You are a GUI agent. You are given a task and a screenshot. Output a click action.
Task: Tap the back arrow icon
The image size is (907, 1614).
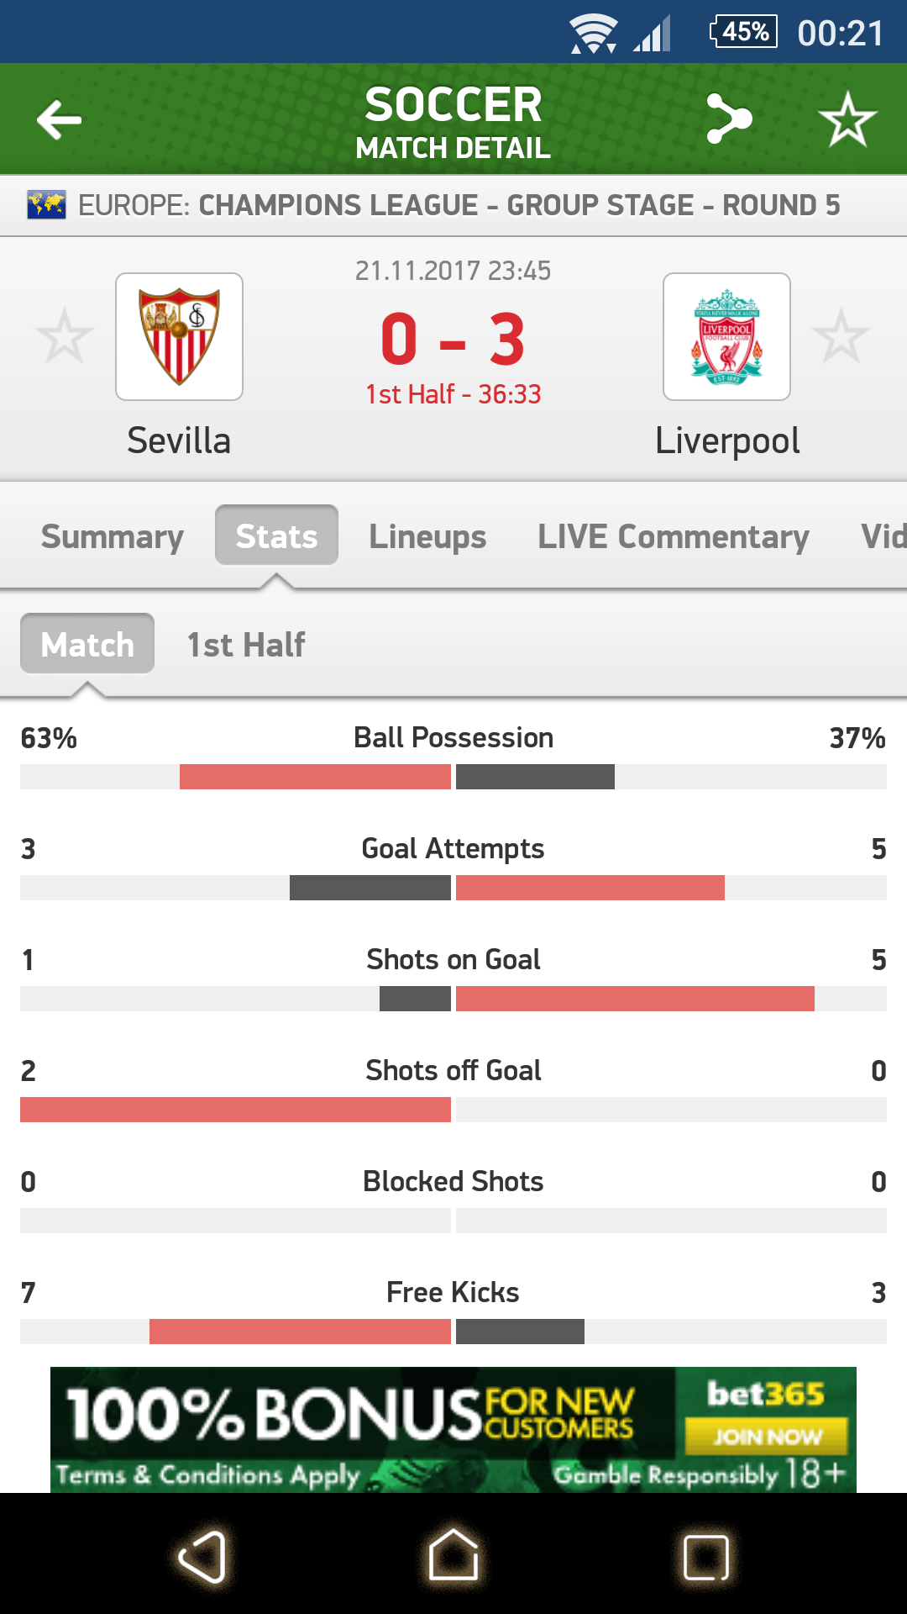(x=59, y=119)
